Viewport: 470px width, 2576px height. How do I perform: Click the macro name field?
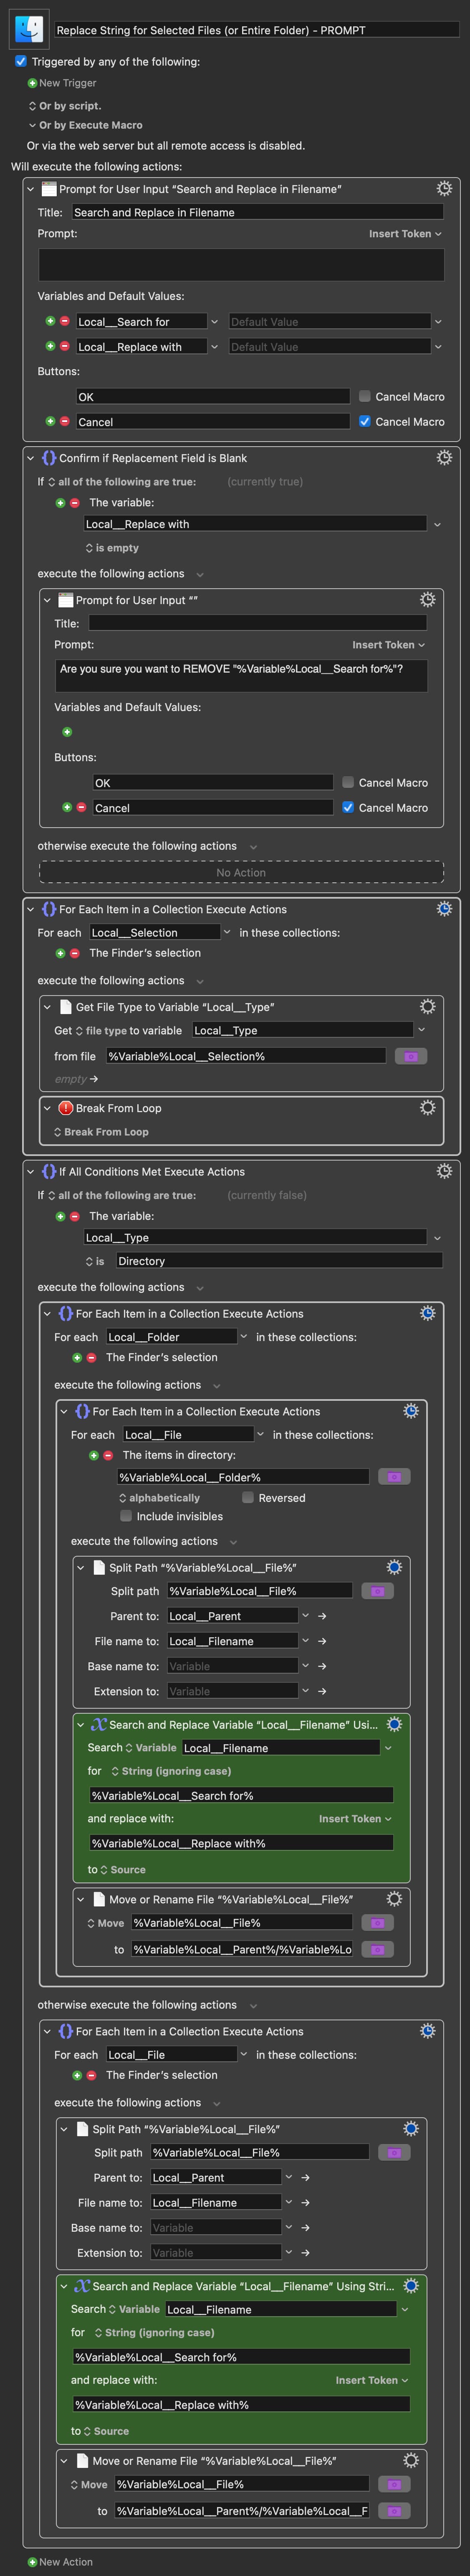point(257,30)
